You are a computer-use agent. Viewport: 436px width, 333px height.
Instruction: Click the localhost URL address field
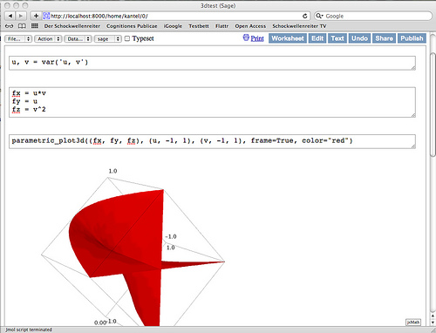coord(174,16)
